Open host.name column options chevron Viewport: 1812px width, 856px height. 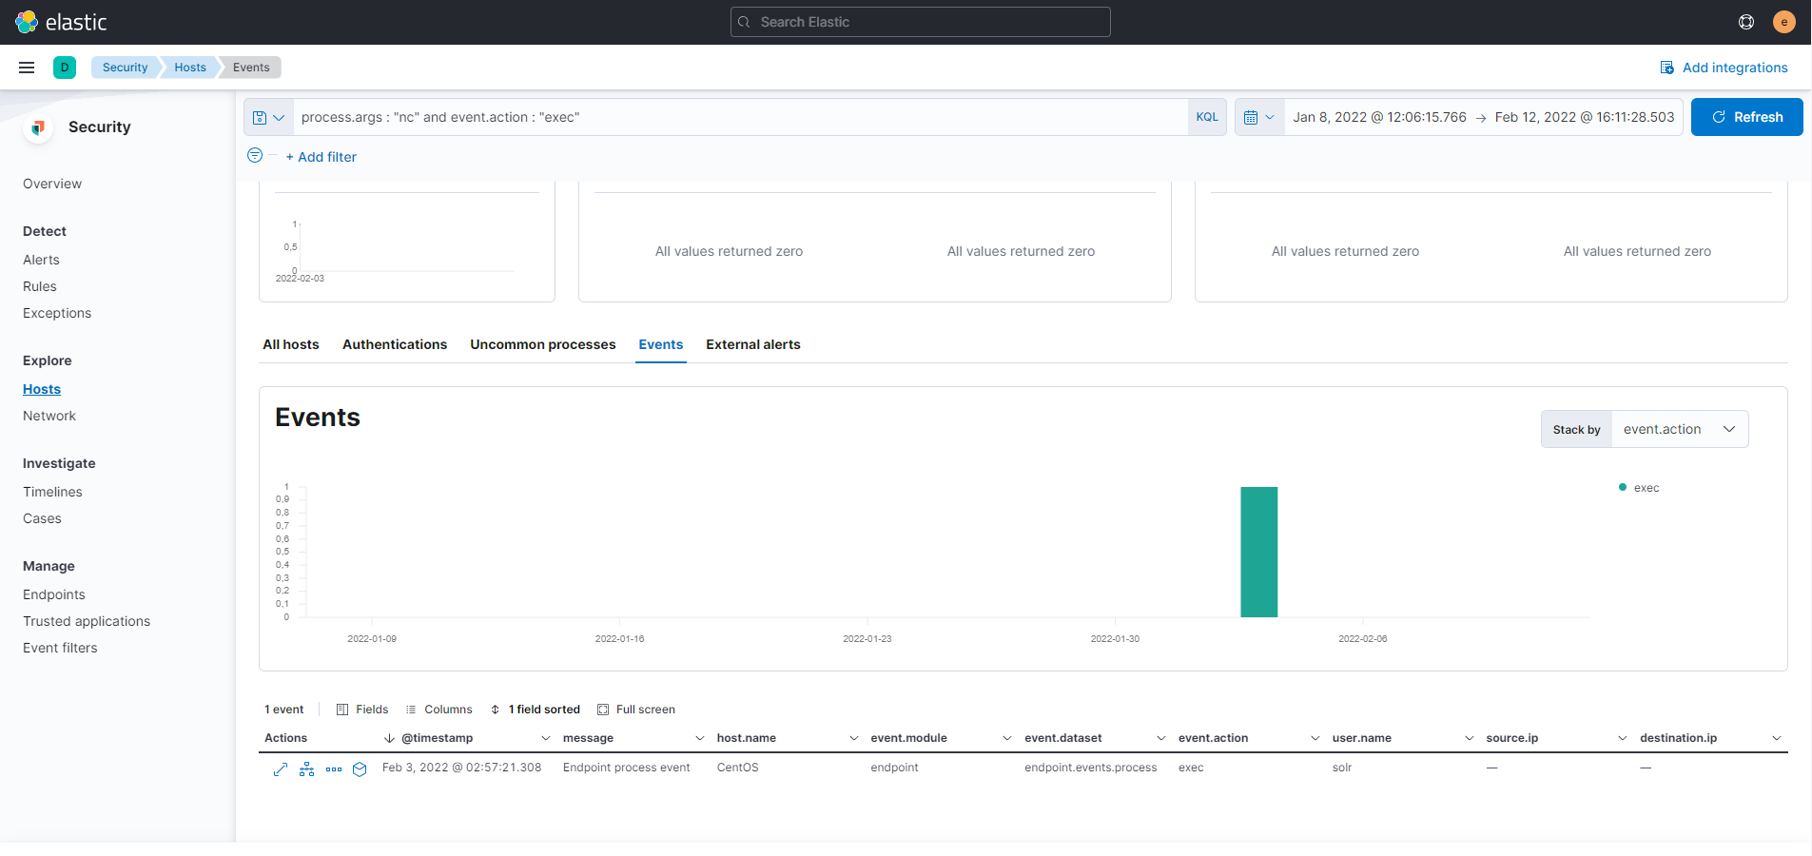point(853,738)
